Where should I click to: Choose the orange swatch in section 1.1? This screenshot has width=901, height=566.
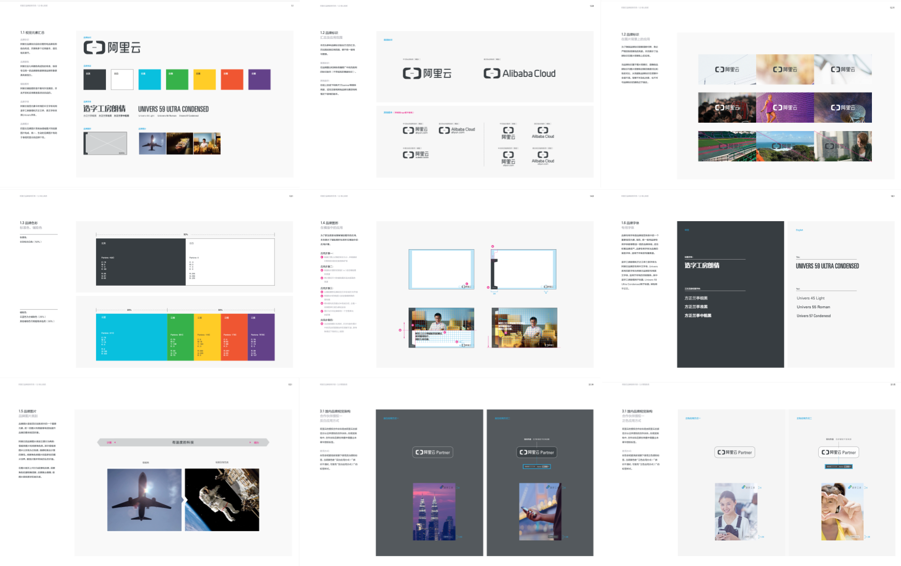click(232, 79)
